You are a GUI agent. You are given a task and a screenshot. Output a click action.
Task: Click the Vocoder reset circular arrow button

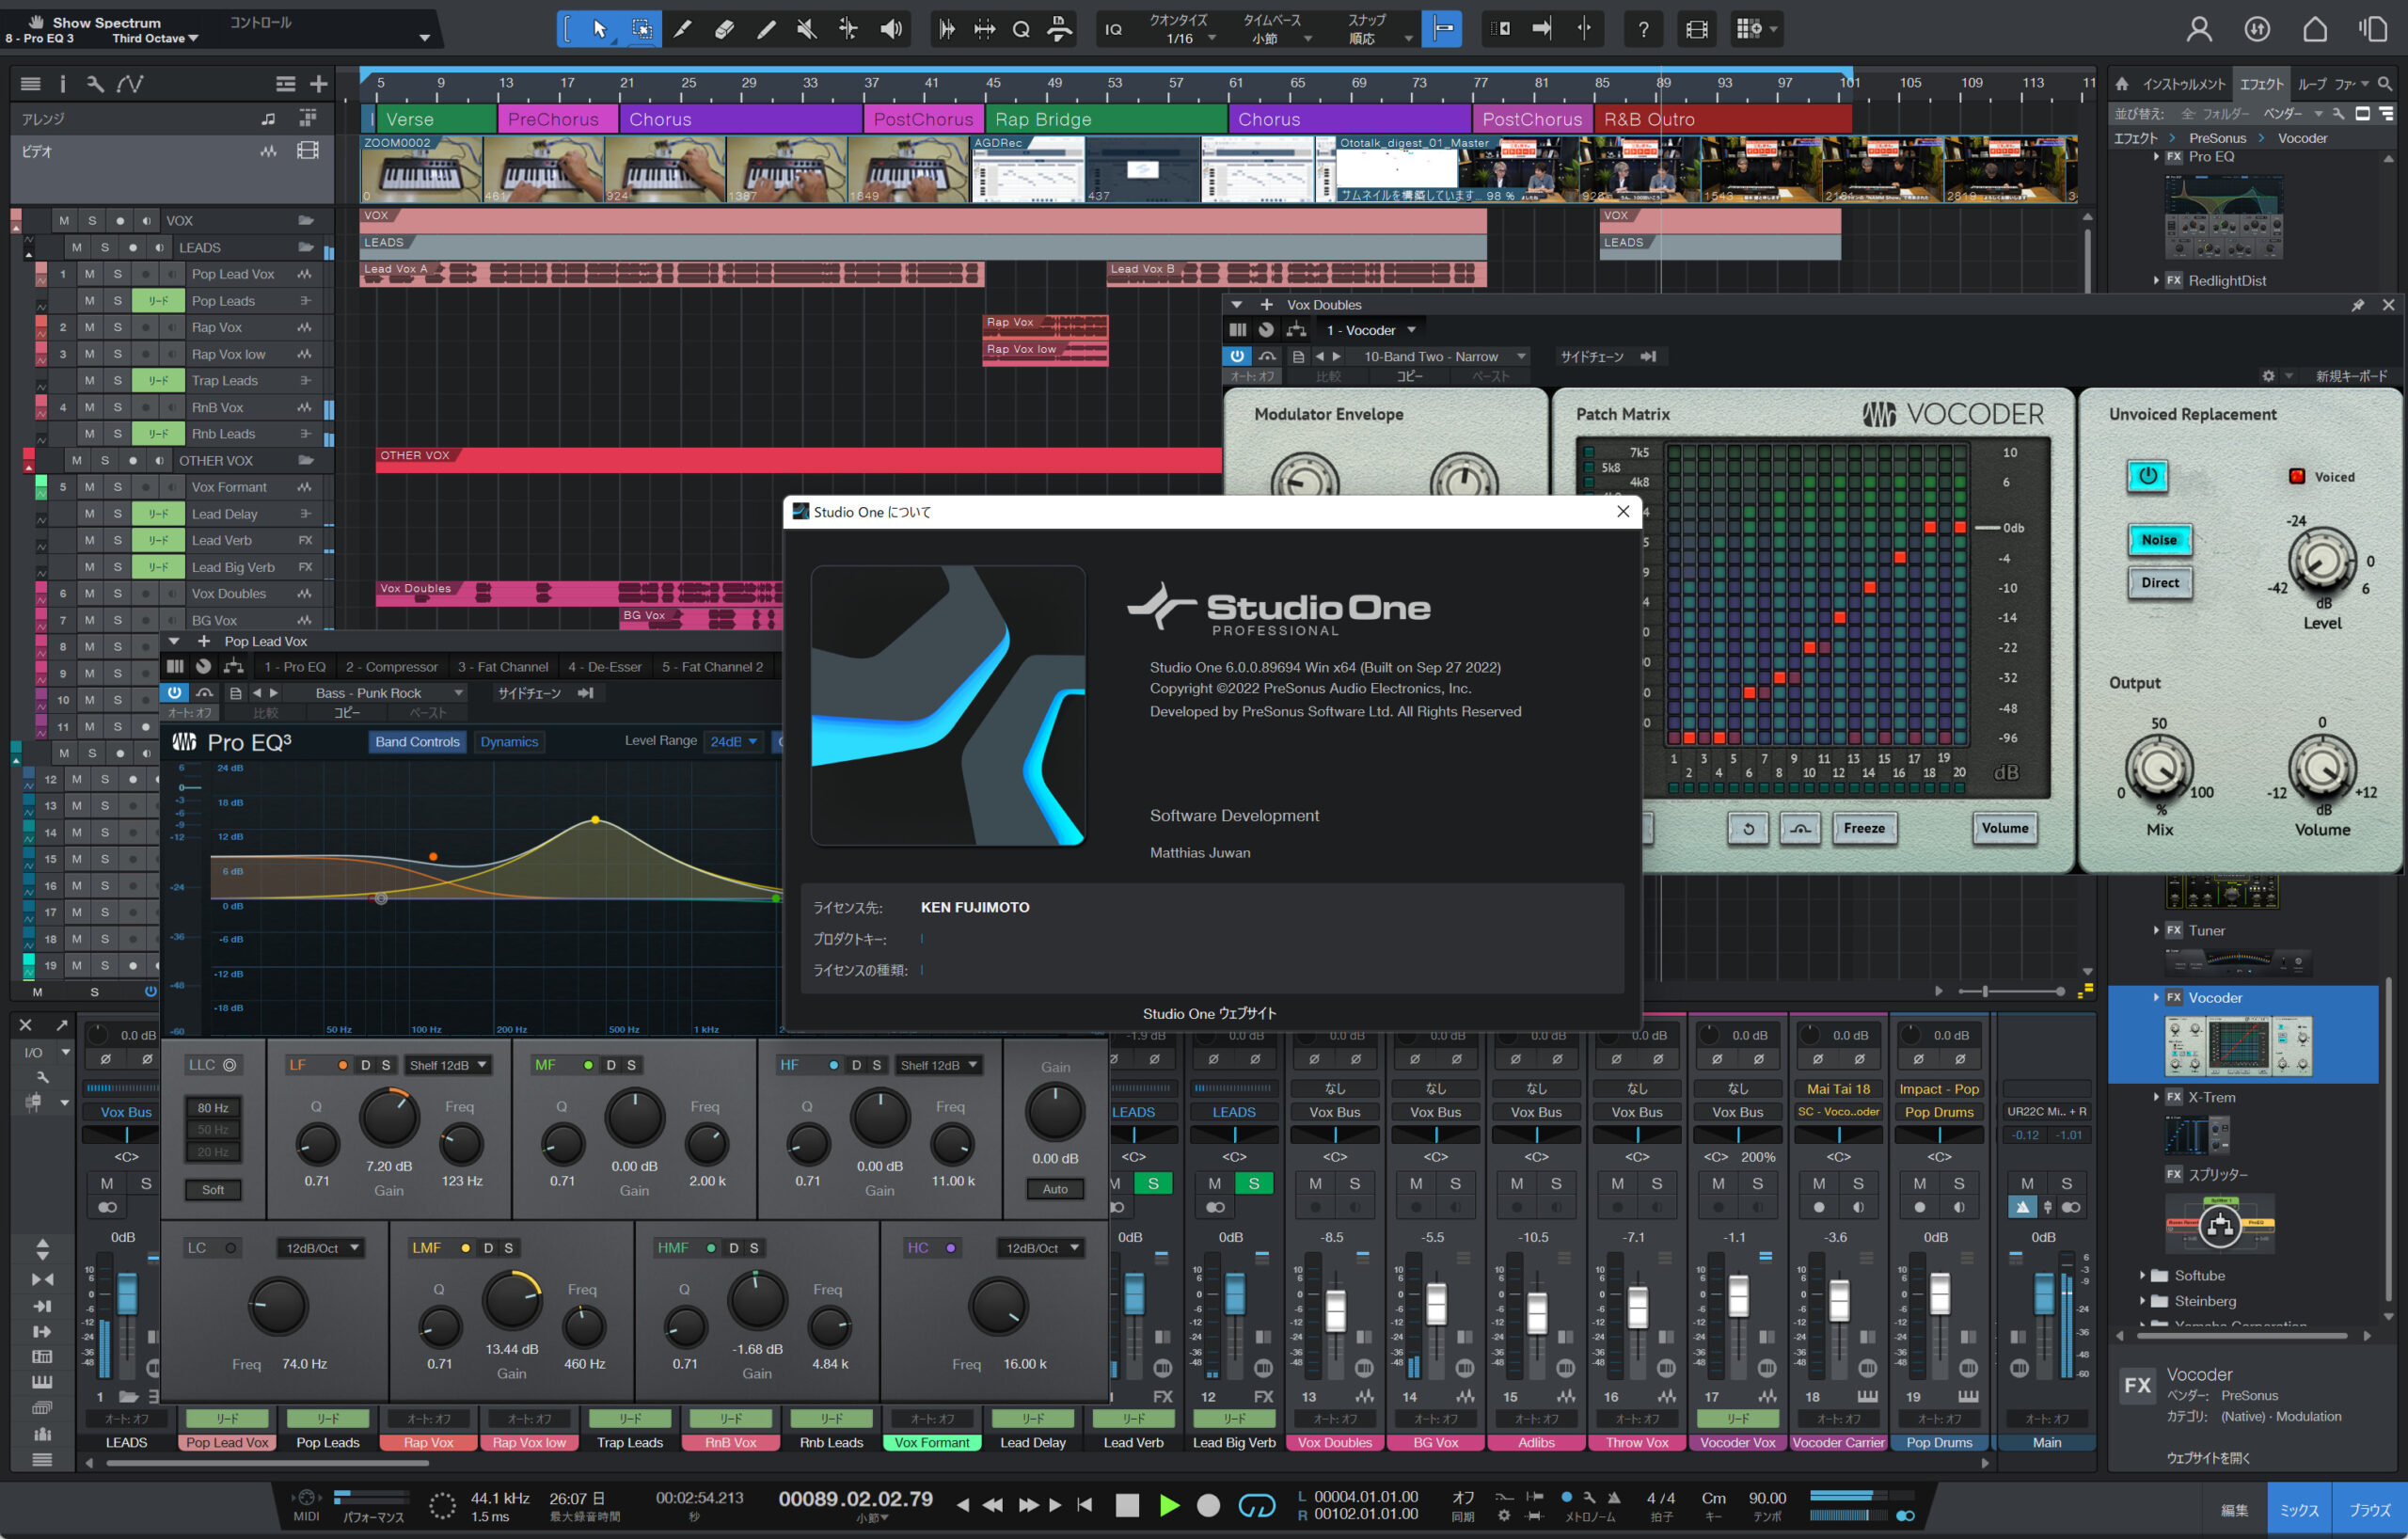point(1748,828)
